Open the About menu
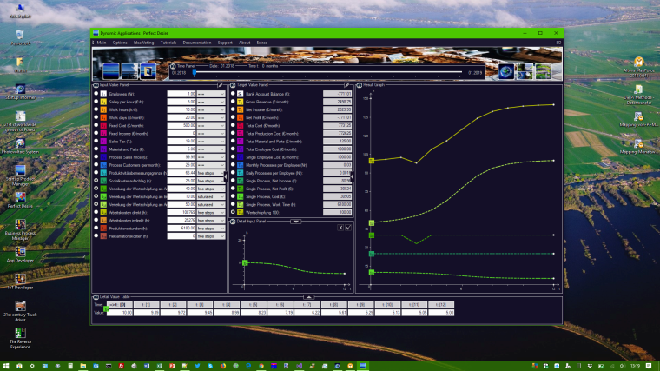The width and height of the screenshot is (660, 371). pos(244,43)
